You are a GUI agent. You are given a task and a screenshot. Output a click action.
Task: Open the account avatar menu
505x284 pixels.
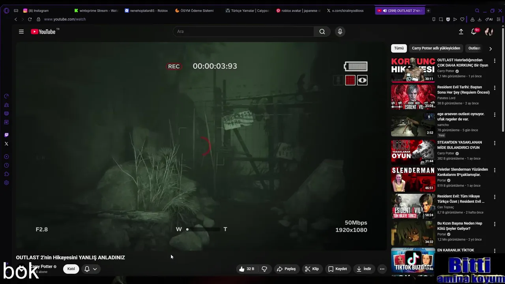489,32
